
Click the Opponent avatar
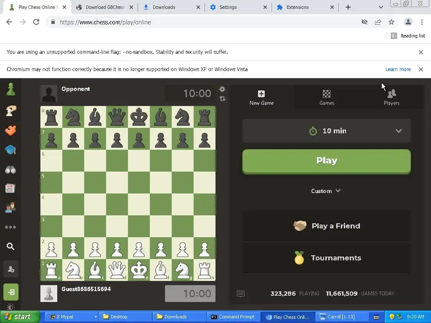coord(49,93)
